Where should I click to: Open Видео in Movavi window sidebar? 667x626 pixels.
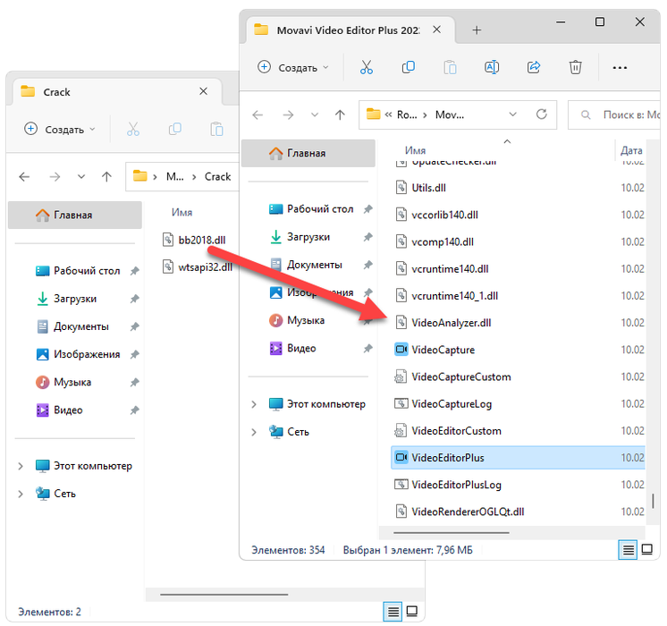tap(301, 349)
